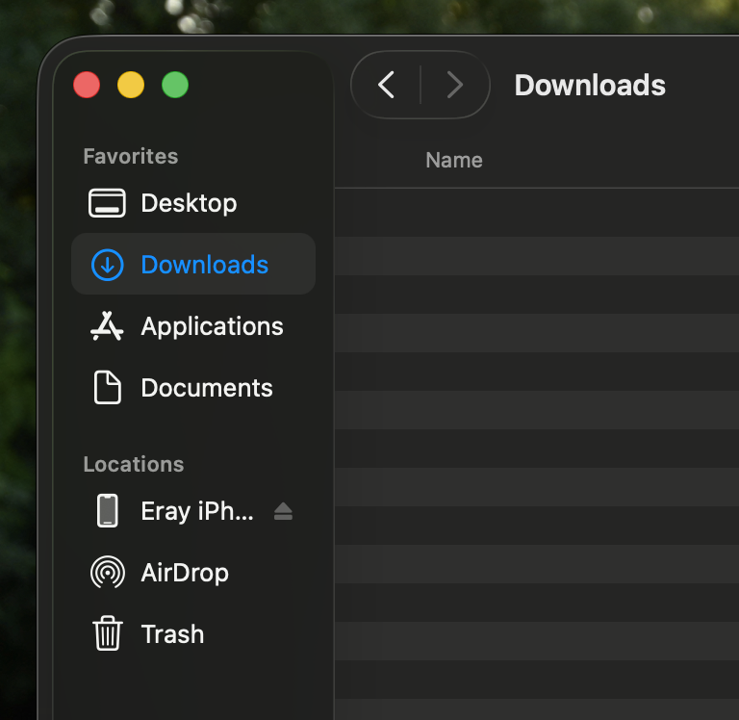
Task: Eject the Eray iPhone device
Action: pos(283,511)
